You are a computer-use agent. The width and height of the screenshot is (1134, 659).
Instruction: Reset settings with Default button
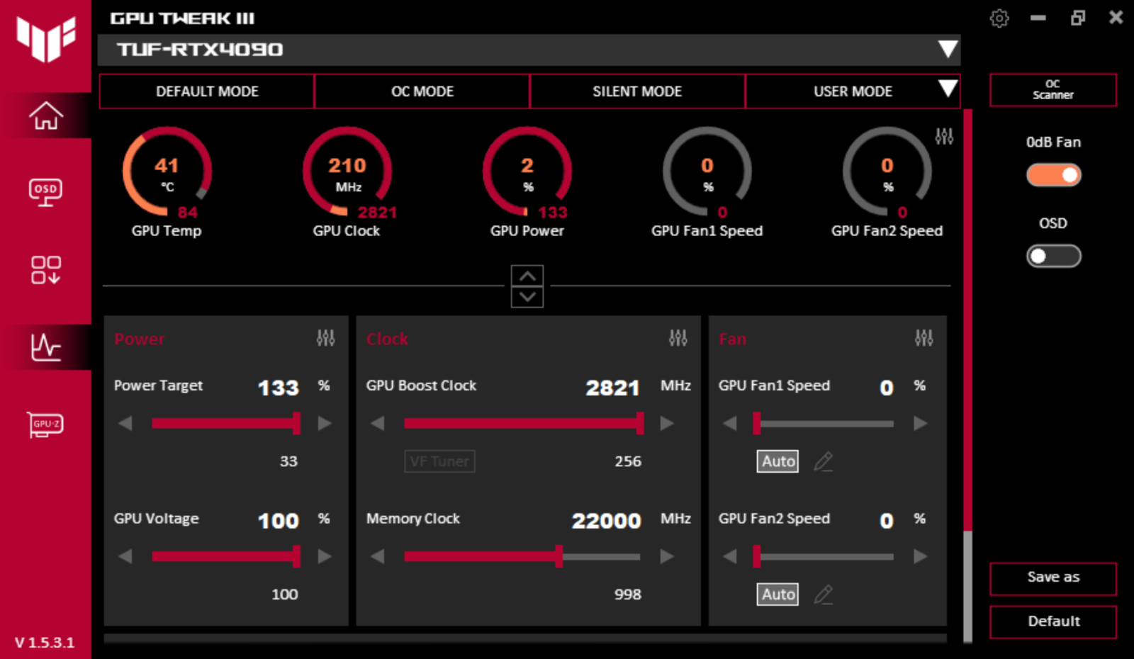click(1052, 622)
